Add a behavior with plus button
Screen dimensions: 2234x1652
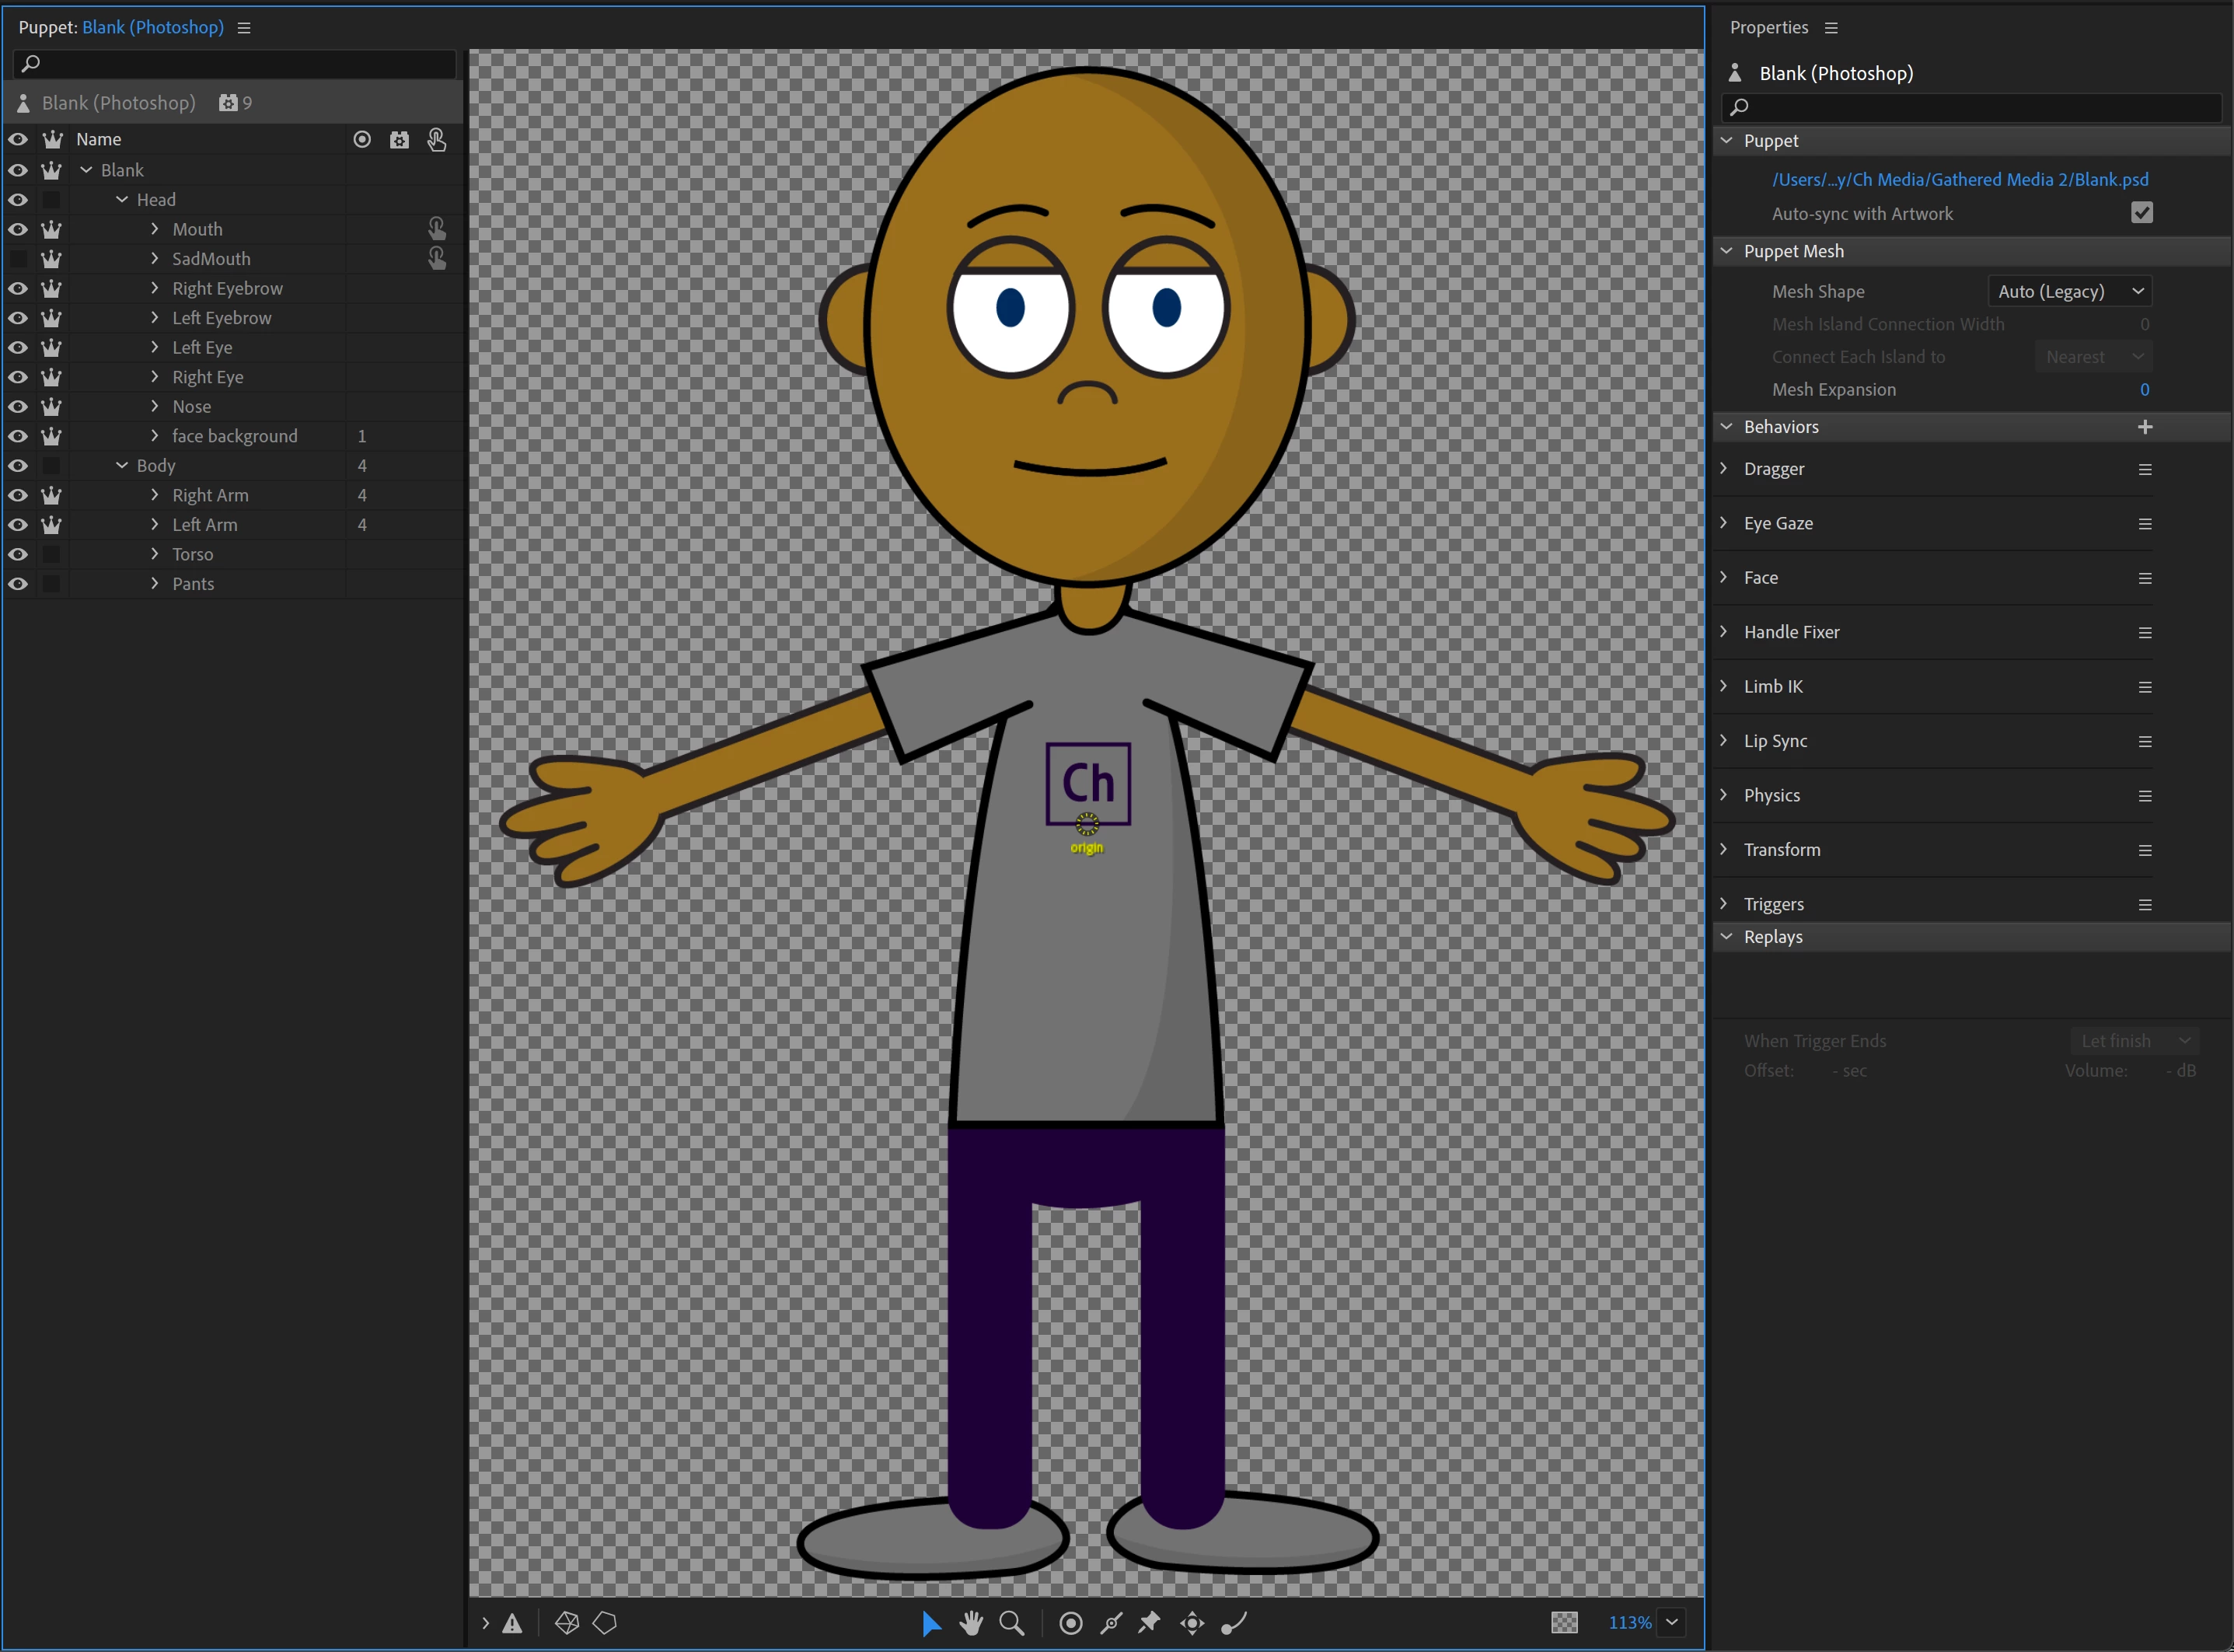(2144, 427)
